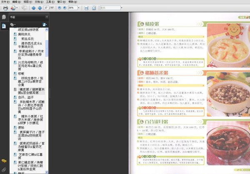The image size is (250, 174).
Task: Click the bookmarks panel scrollbar thumb
Action: [x=47, y=48]
